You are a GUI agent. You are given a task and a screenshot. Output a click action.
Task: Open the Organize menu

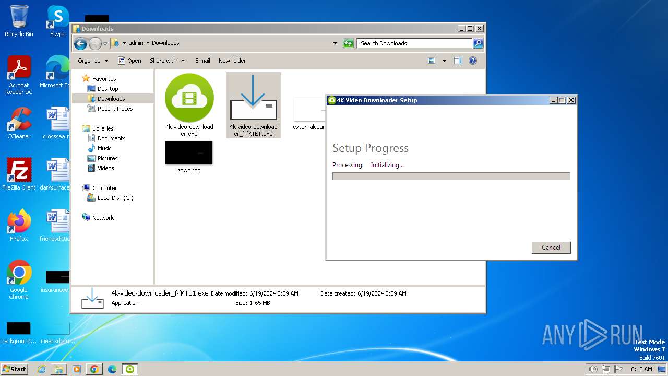[x=93, y=61]
